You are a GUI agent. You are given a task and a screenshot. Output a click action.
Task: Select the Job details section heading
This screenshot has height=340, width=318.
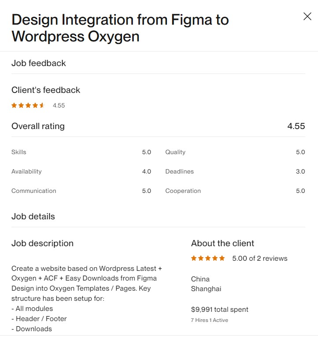click(x=33, y=216)
